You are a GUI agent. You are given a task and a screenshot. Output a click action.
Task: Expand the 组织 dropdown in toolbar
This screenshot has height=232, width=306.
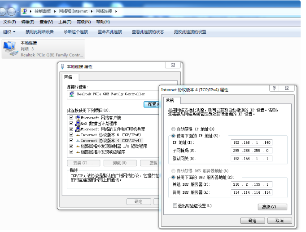(9, 32)
